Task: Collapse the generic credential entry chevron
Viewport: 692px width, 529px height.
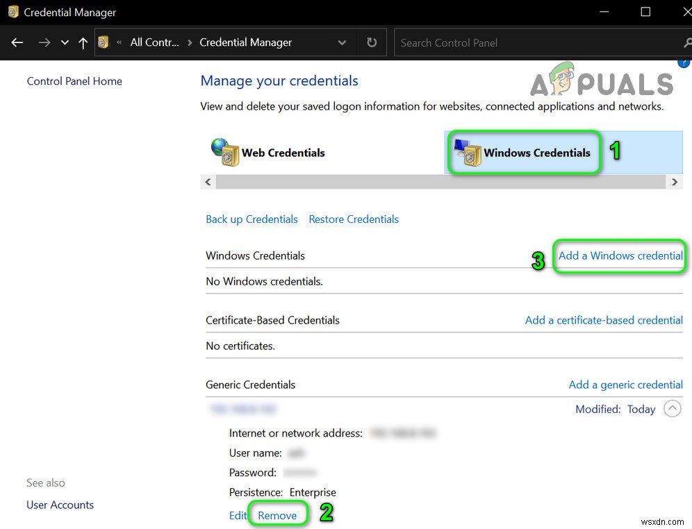Action: pos(672,409)
